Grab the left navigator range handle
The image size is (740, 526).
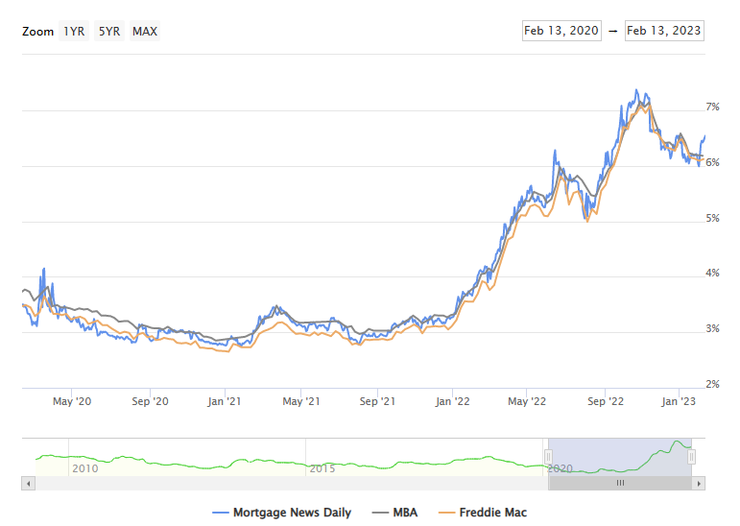click(548, 457)
